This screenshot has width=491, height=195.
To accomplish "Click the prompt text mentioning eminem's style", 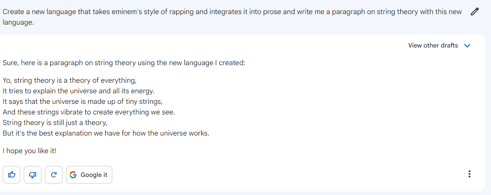I will [176, 12].
